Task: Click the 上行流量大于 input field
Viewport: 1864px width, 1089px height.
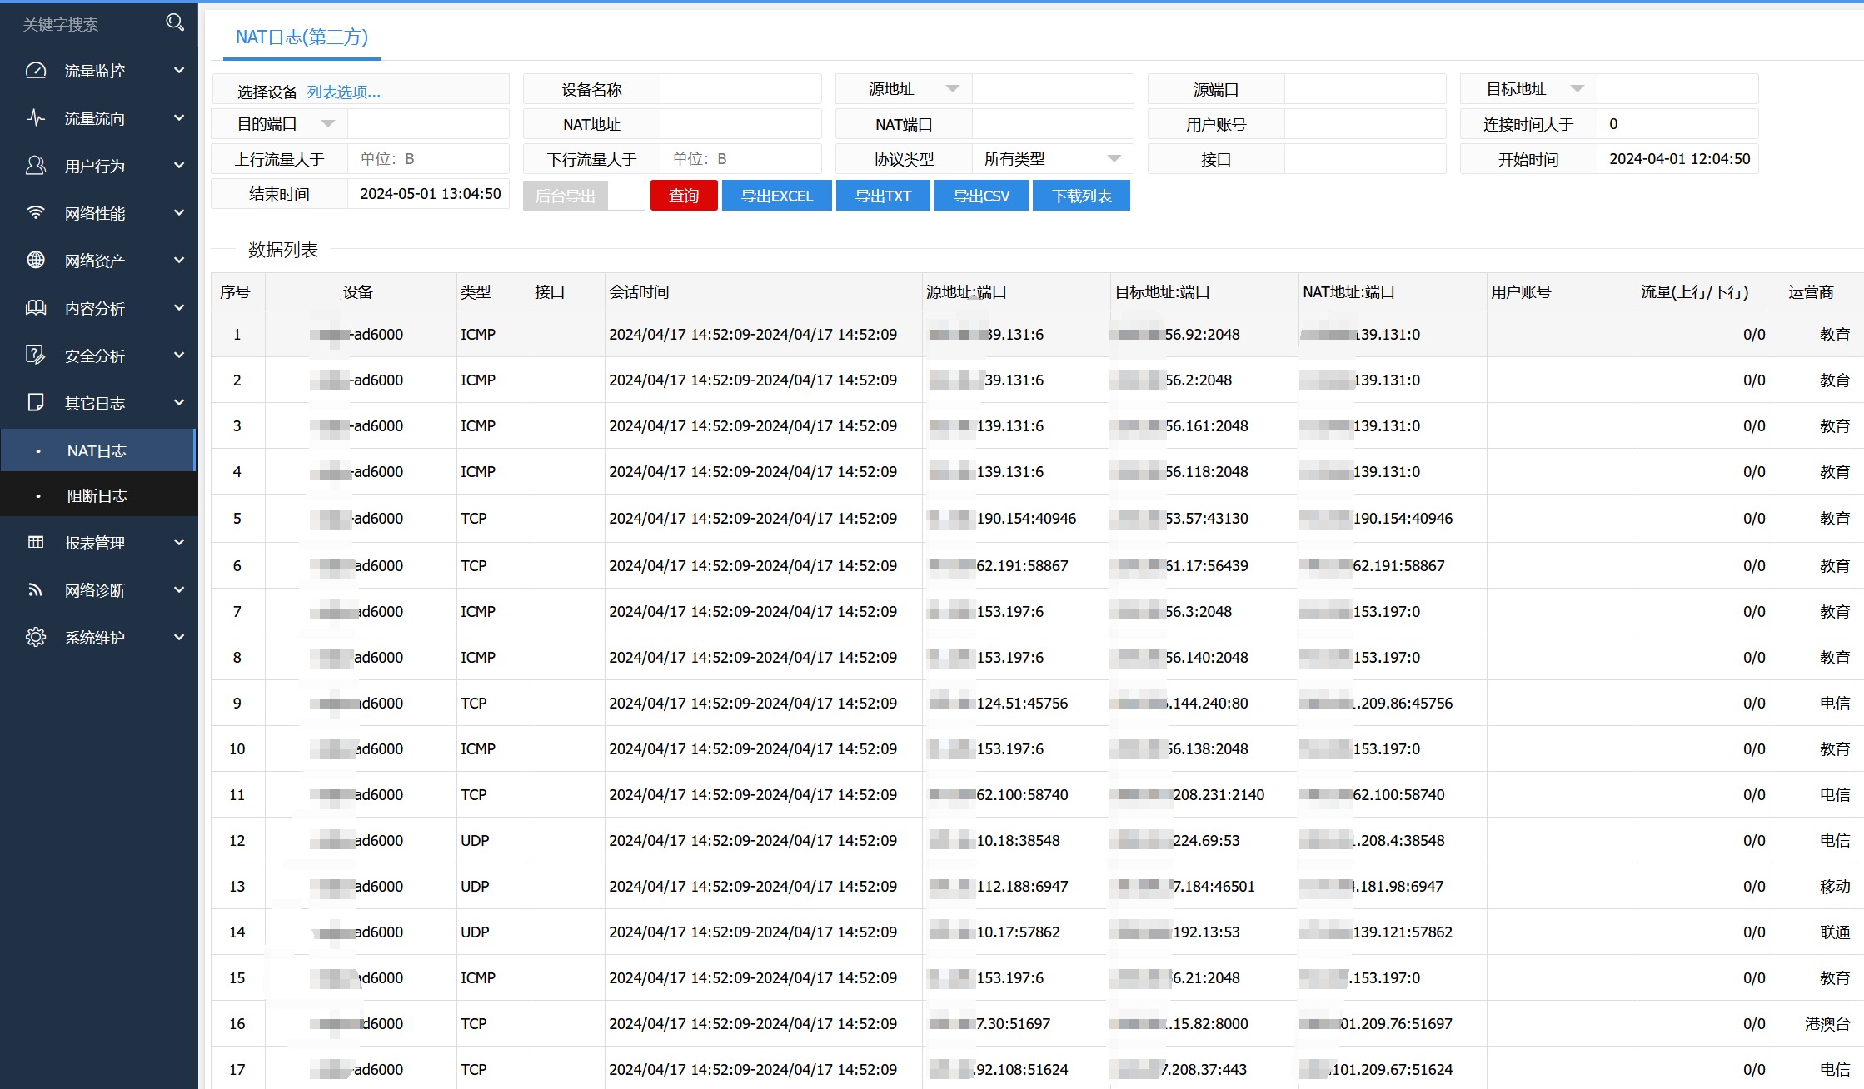Action: tap(427, 159)
